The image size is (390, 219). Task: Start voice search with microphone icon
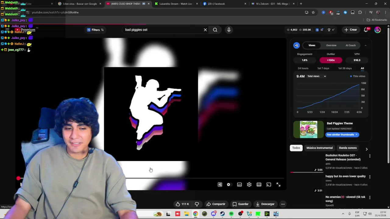(x=229, y=30)
